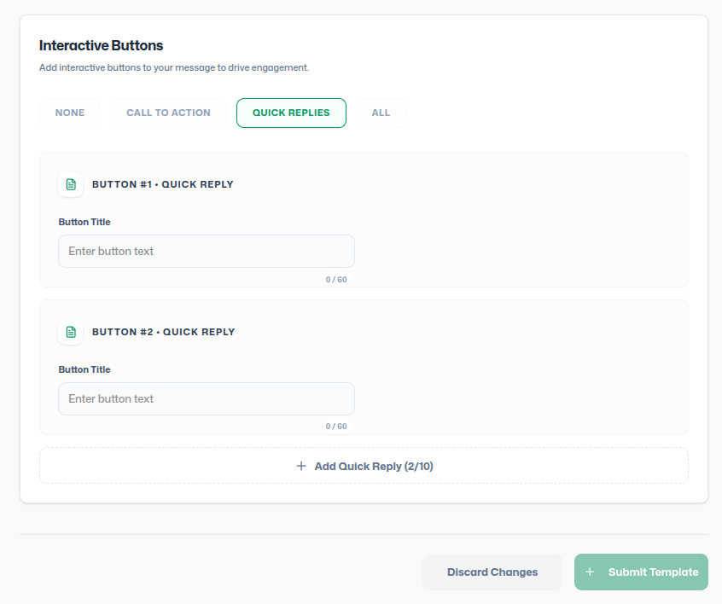
Task: Click the 'BUTTON #2 · QUICK REPLY' label
Action: (164, 332)
